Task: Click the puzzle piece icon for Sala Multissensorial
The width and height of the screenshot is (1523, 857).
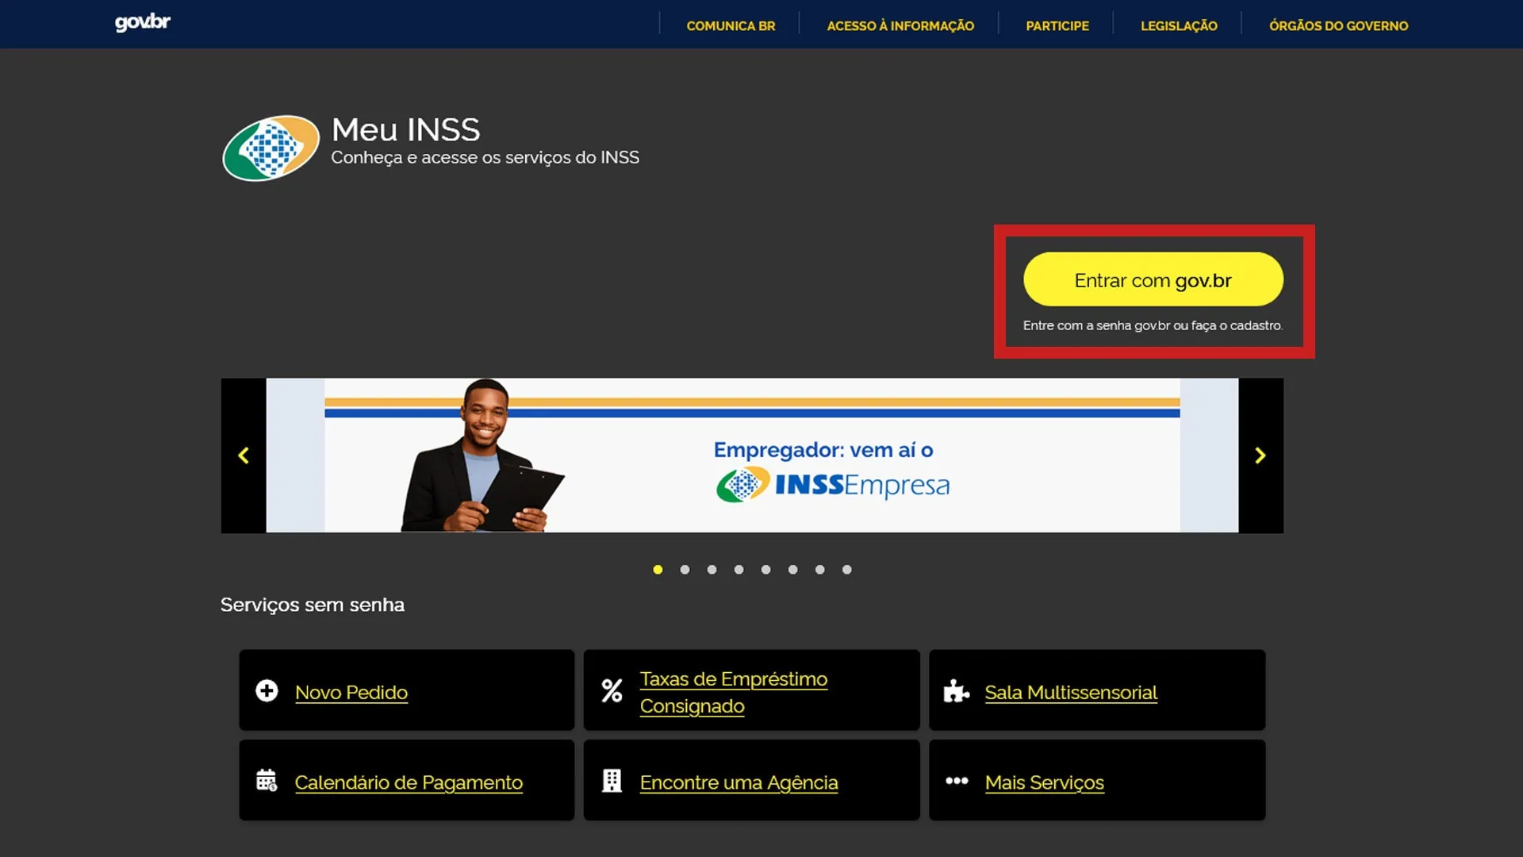Action: pos(957,691)
